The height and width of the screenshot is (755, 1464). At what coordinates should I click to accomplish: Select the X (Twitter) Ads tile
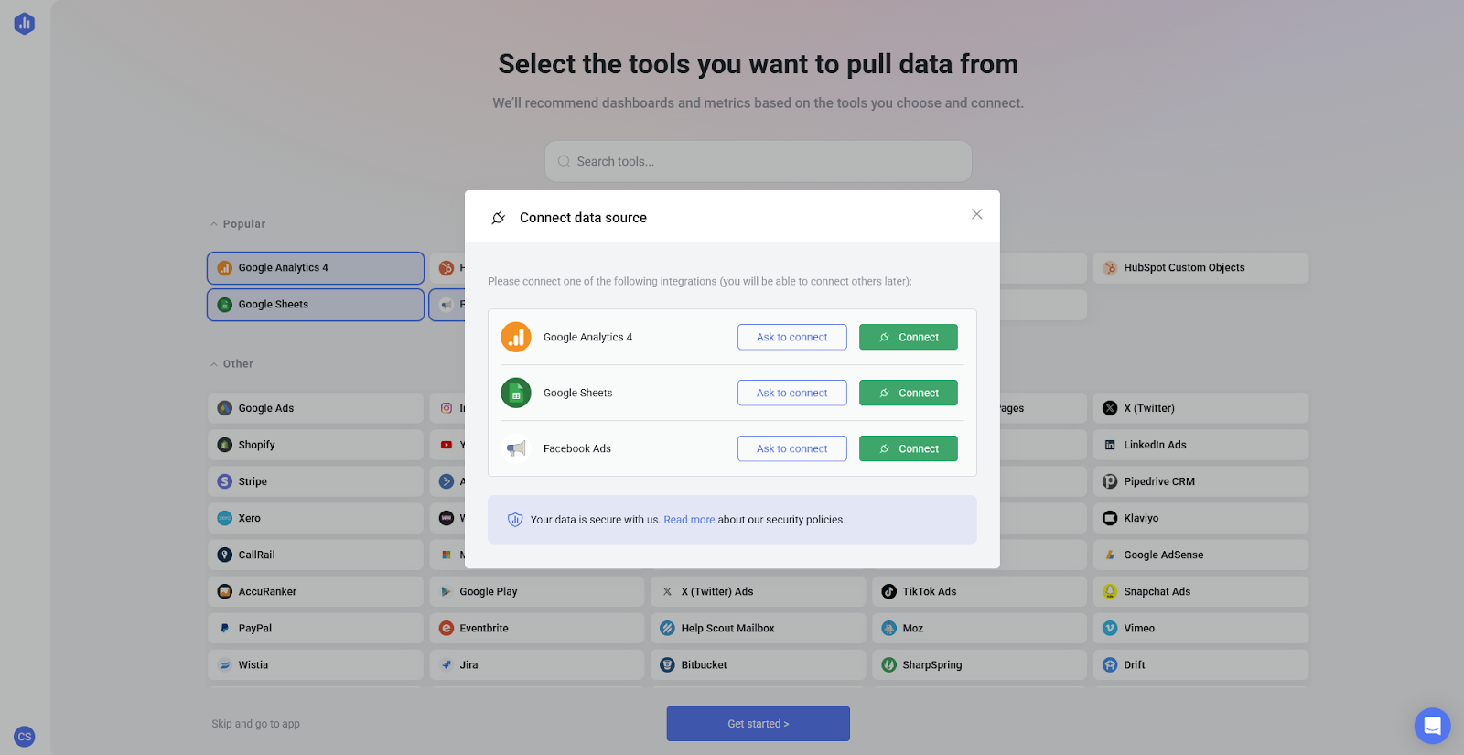(x=759, y=591)
